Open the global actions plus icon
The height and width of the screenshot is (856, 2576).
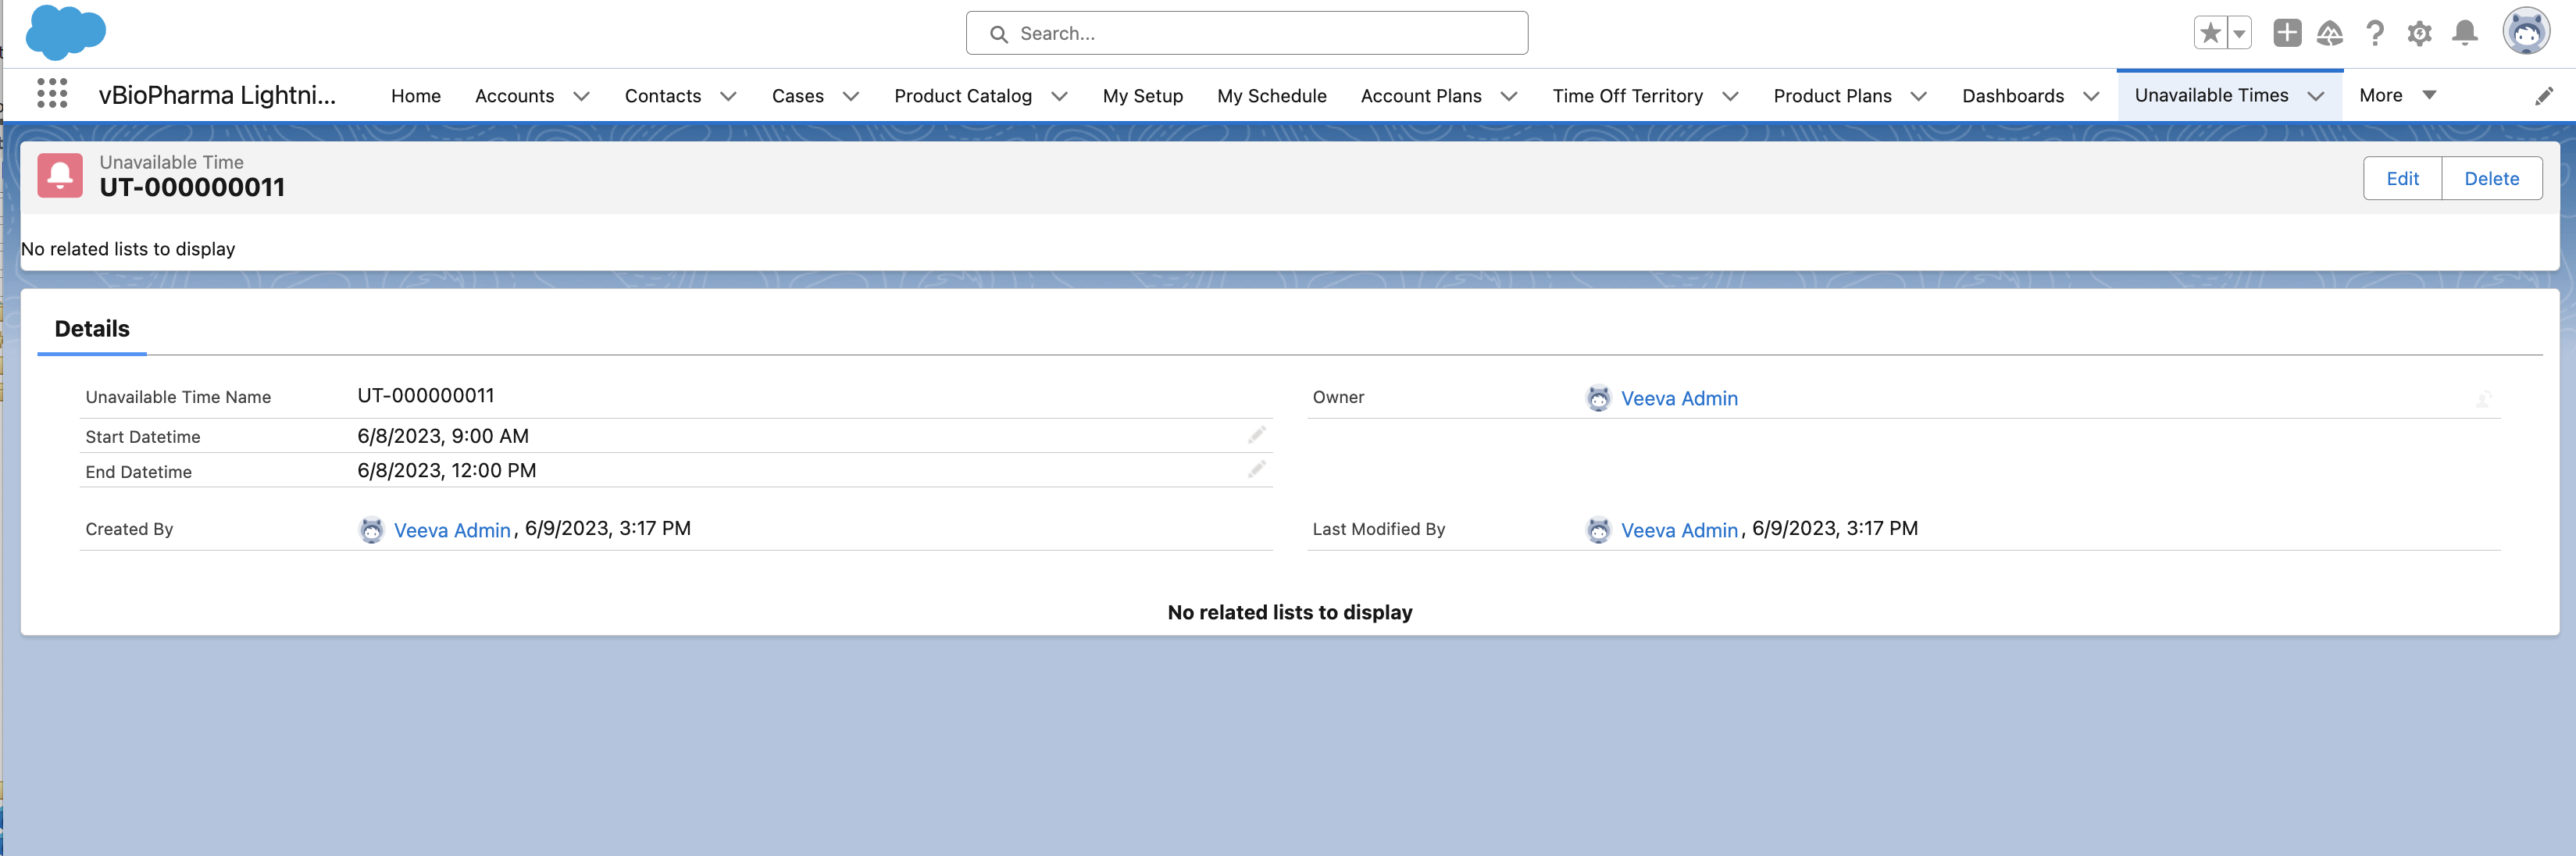pos(2286,33)
